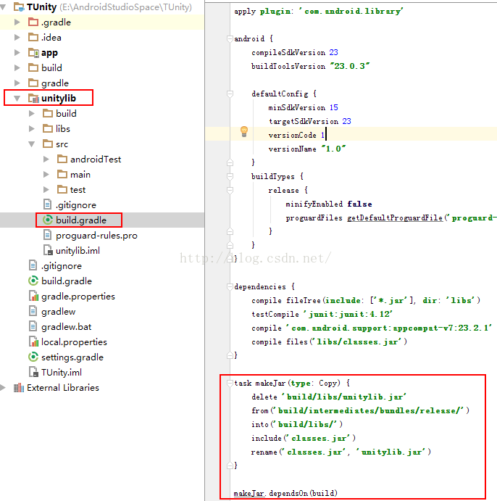Expand the unitylib build folder arrow
The width and height of the screenshot is (497, 501).
coord(32,113)
